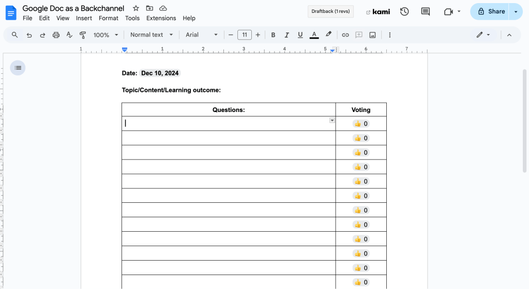This screenshot has width=529, height=289.
Task: Expand the 100% zoom dropdown
Action: 105,35
